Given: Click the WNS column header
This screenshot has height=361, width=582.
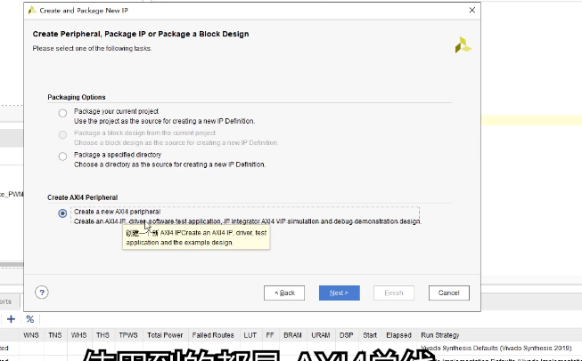Looking at the screenshot, I should coord(31,335).
